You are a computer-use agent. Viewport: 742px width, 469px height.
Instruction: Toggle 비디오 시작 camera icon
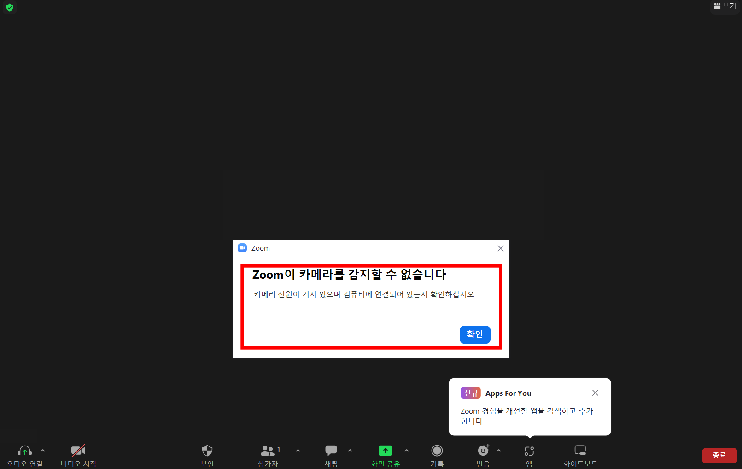[78, 451]
